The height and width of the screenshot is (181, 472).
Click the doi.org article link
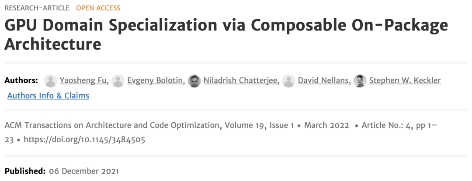[x=84, y=140]
